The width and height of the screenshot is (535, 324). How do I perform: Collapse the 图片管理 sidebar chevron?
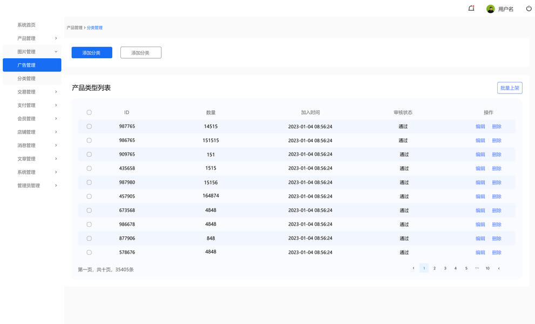click(56, 51)
